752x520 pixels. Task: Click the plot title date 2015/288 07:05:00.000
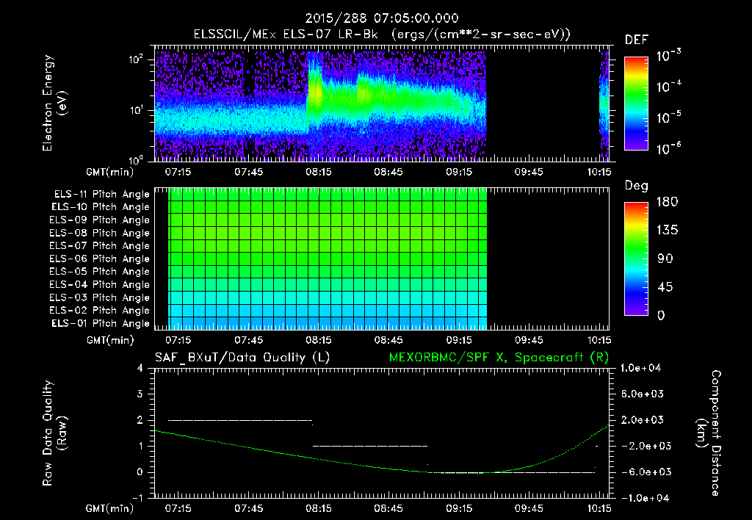tap(382, 18)
